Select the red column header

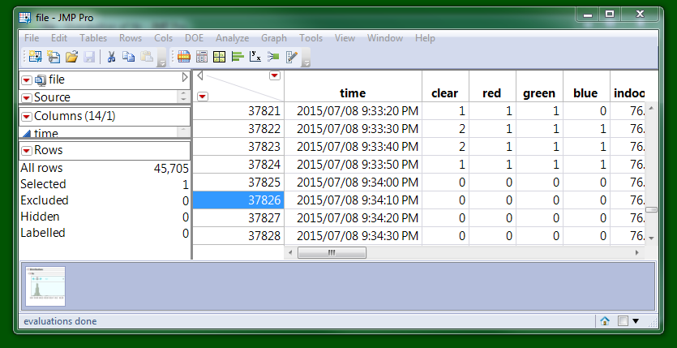[492, 86]
